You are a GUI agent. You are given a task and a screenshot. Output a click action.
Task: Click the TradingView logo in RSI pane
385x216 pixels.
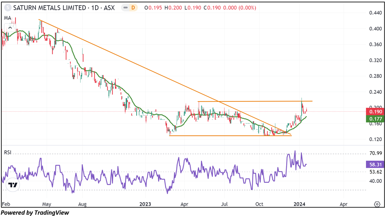[x=12, y=185]
